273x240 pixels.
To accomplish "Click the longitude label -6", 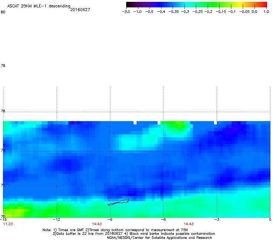I will [x=163, y=220].
